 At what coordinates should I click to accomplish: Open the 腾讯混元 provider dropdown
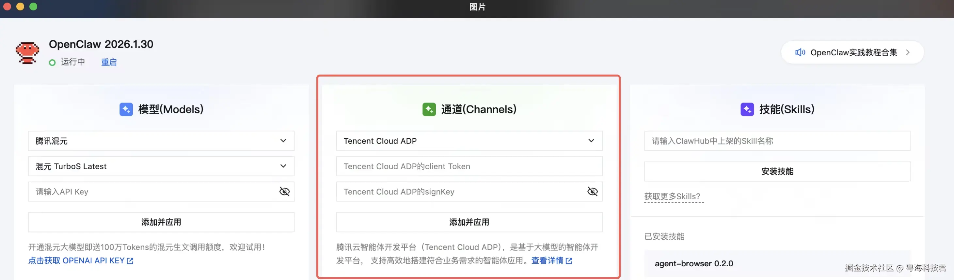[x=161, y=141]
